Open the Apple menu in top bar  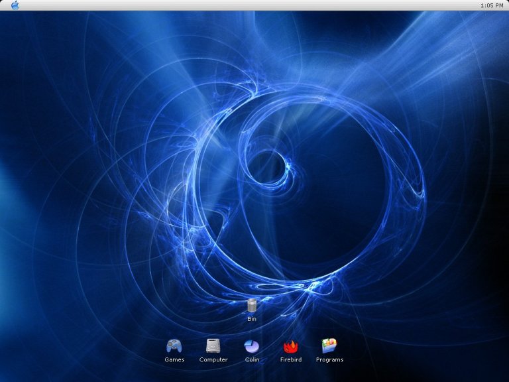(15, 5)
